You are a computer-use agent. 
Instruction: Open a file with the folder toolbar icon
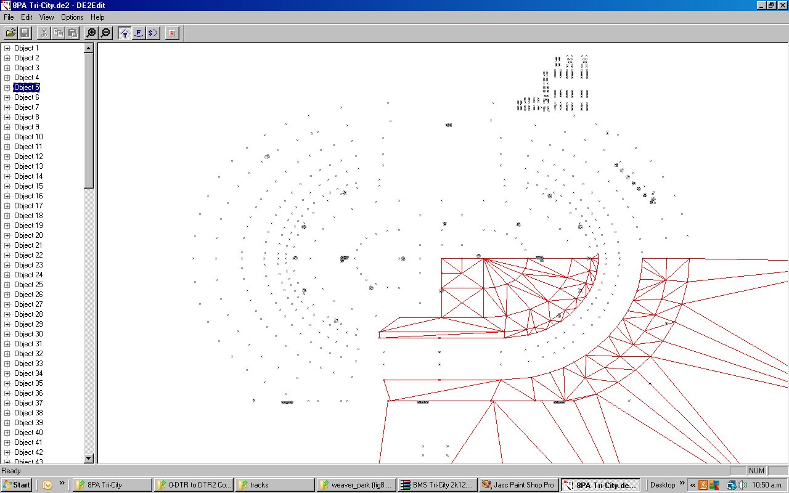pyautogui.click(x=10, y=33)
